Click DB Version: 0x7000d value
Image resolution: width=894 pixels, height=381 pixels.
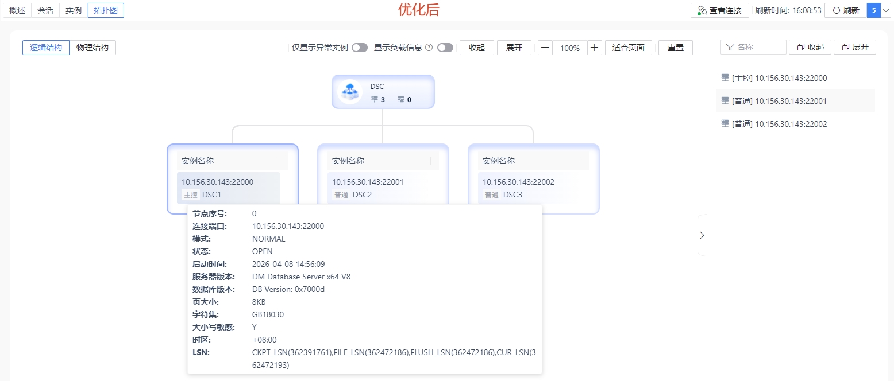pos(288,289)
